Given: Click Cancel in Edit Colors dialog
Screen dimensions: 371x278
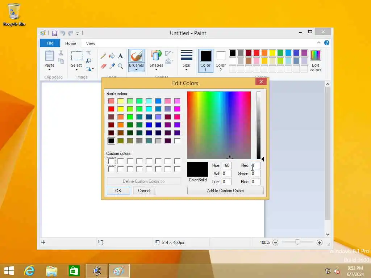Looking at the screenshot, I should point(144,190).
